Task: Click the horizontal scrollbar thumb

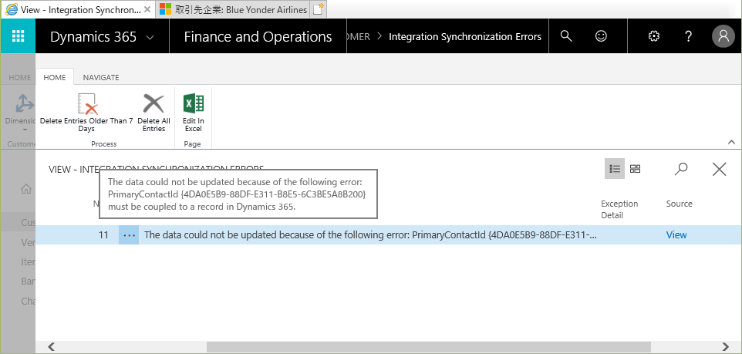Action: 428,347
